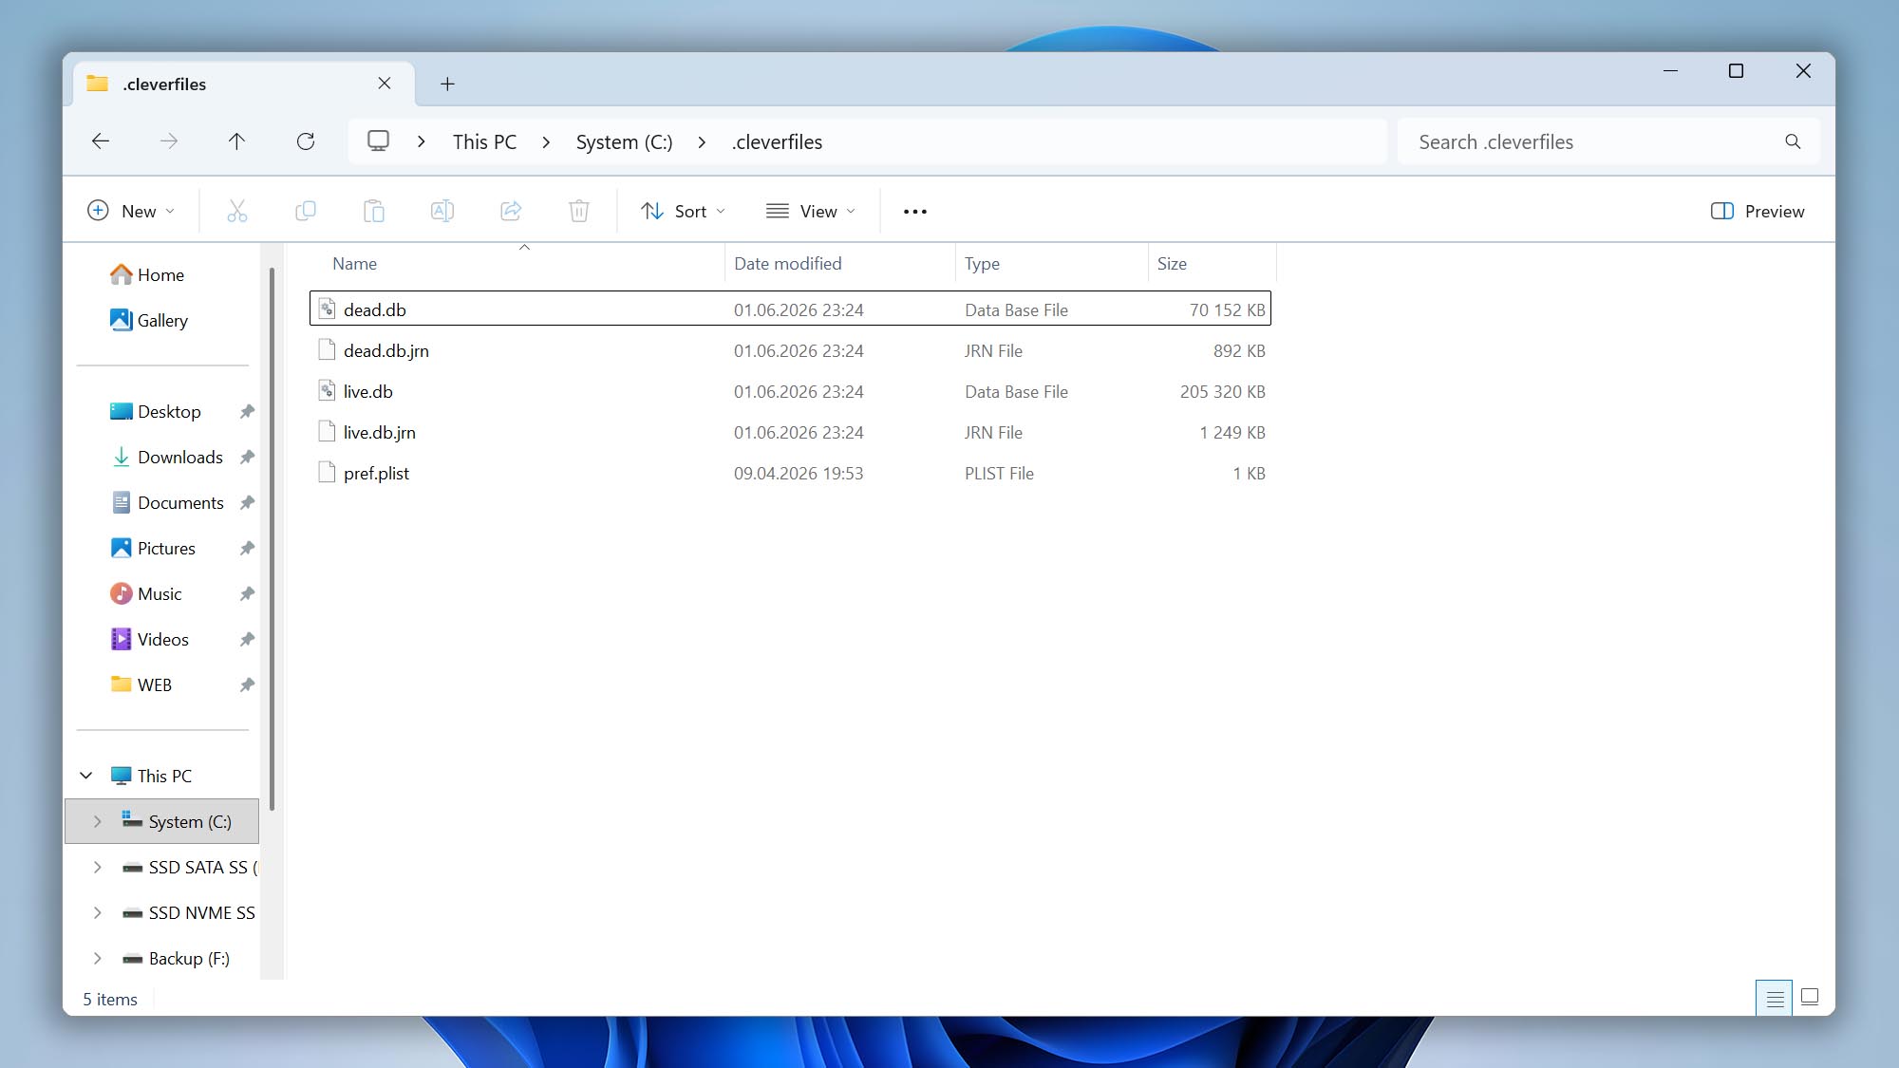Unpin WEB folder using its pin icon
The width and height of the screenshot is (1899, 1068).
[247, 684]
